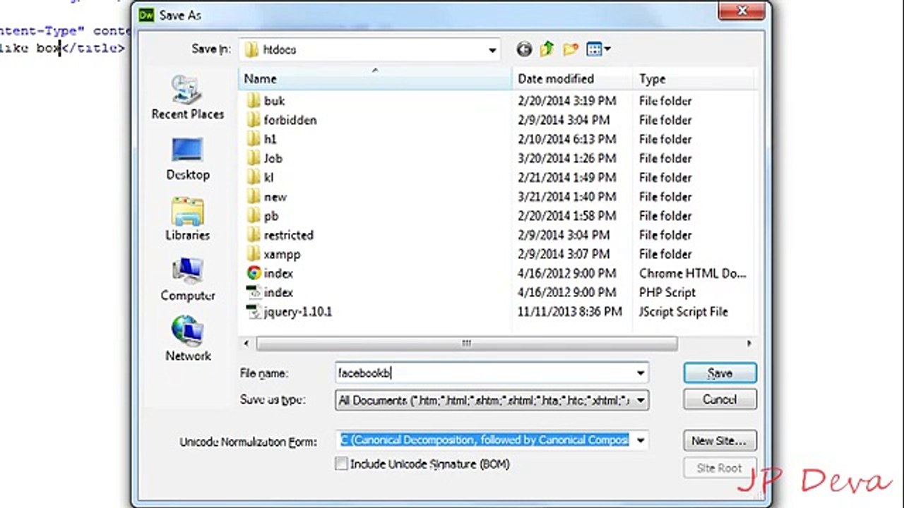Image resolution: width=904 pixels, height=508 pixels.
Task: Go to Computer in the places bar
Action: [x=188, y=279]
